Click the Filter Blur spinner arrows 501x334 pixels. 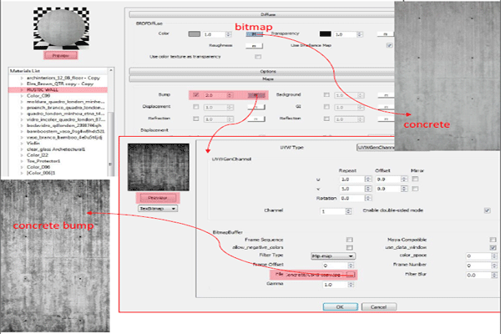(494, 275)
